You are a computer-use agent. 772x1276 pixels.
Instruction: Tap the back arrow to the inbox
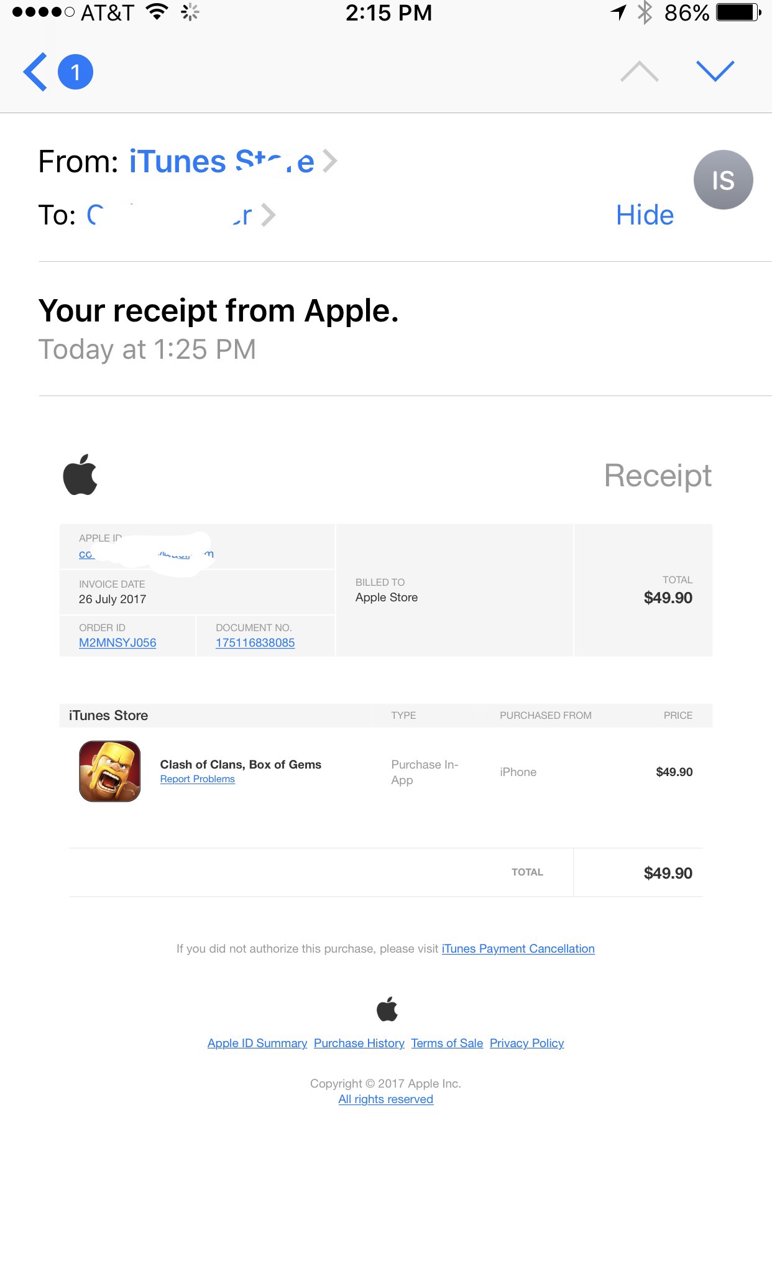click(x=35, y=72)
